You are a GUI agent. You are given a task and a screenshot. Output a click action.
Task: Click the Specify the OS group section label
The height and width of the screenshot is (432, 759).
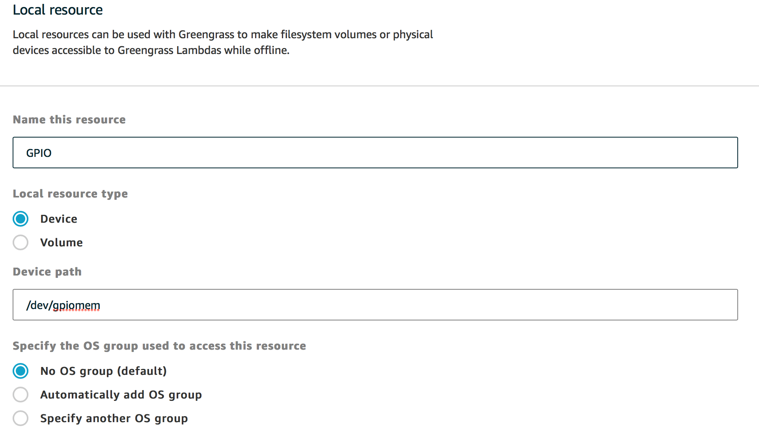pyautogui.click(x=159, y=346)
